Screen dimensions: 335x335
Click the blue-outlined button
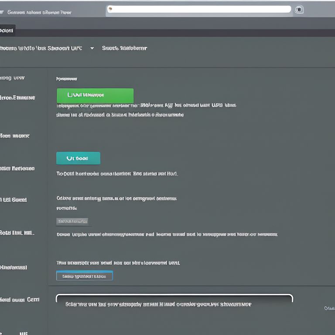pyautogui.click(x=85, y=276)
